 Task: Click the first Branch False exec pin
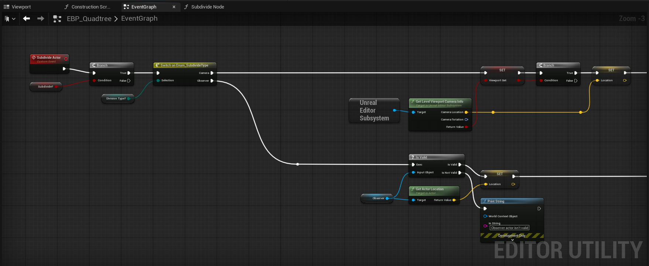(x=129, y=81)
